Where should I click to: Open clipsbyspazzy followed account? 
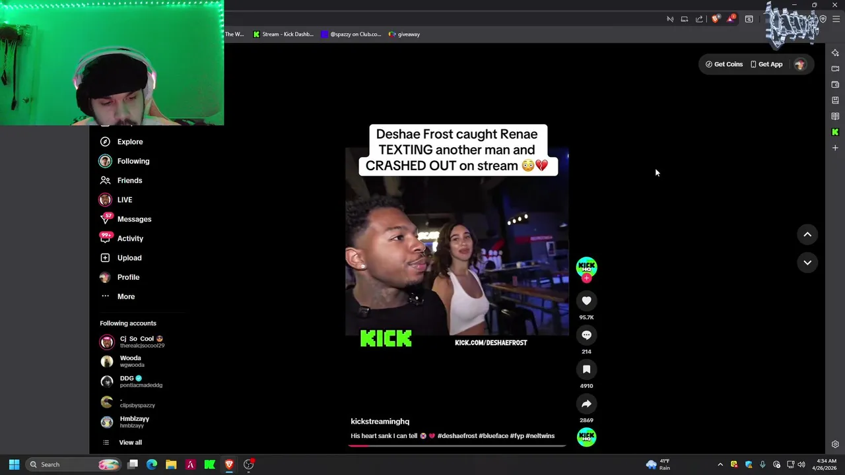(127, 402)
